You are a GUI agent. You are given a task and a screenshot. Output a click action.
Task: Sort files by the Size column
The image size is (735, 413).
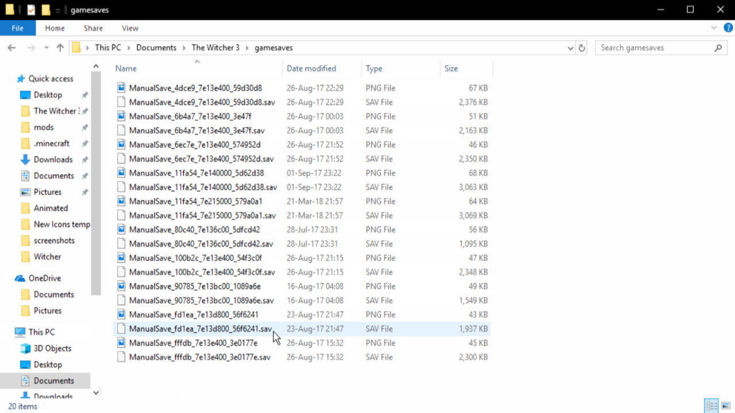451,68
